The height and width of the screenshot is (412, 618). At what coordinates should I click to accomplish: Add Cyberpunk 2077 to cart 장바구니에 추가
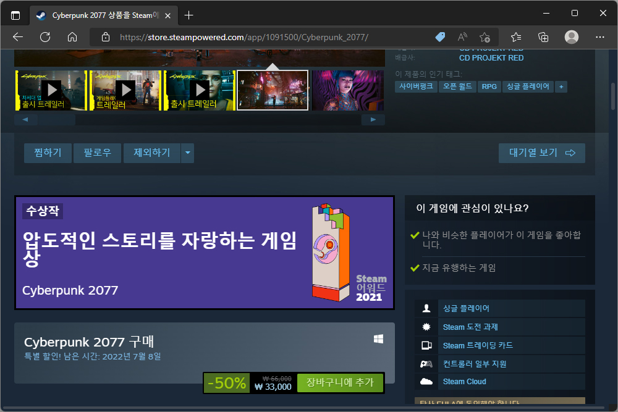point(340,382)
